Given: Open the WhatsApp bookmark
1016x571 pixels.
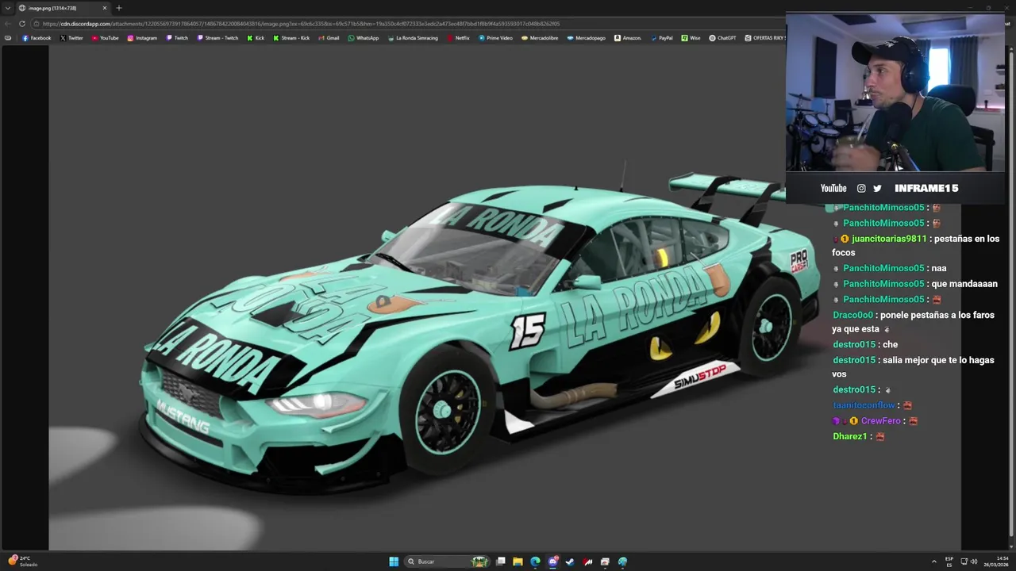Looking at the screenshot, I should 364,38.
